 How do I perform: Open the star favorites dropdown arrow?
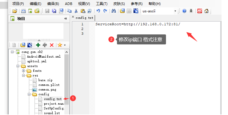65,45
